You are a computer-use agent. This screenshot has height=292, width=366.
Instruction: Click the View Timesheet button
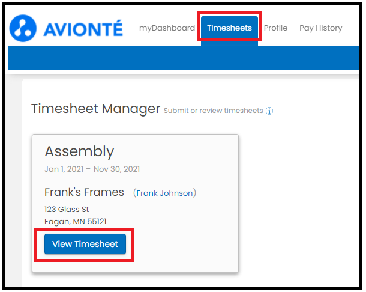coord(85,244)
